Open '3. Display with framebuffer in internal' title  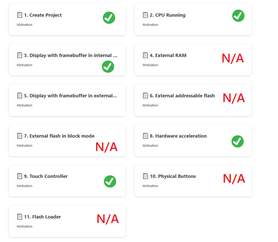pyautogui.click(x=70, y=55)
